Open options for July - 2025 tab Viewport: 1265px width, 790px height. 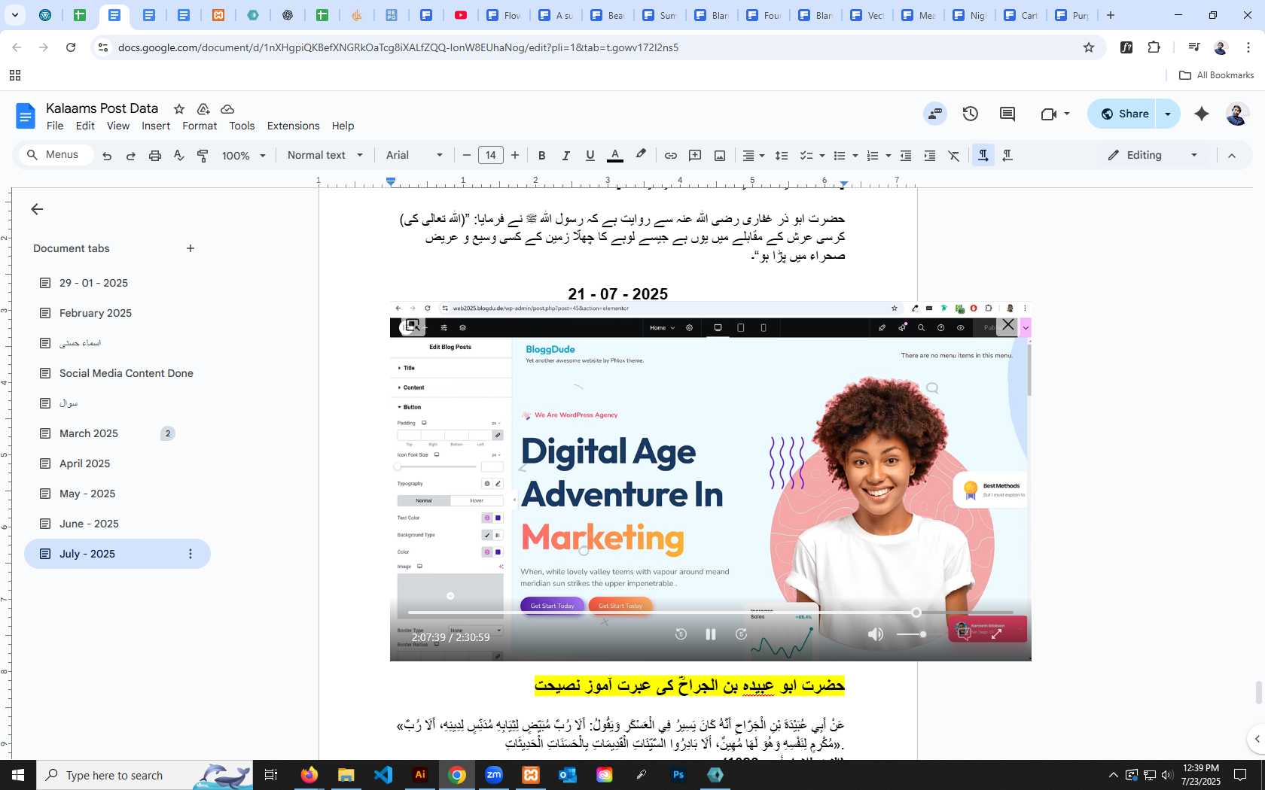tap(191, 554)
